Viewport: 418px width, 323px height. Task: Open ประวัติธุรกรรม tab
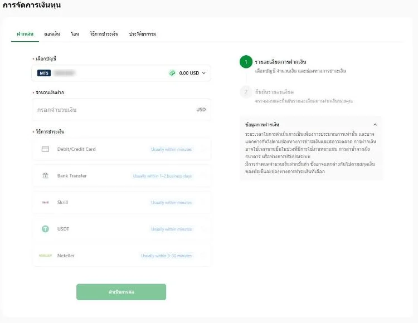(143, 34)
